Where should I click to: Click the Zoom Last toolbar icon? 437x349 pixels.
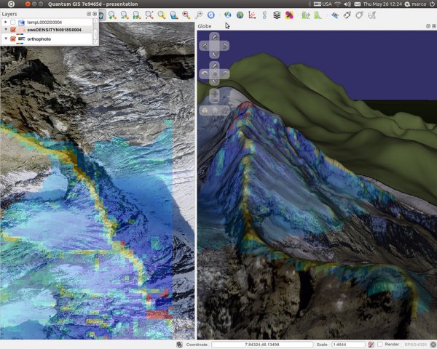tap(186, 15)
